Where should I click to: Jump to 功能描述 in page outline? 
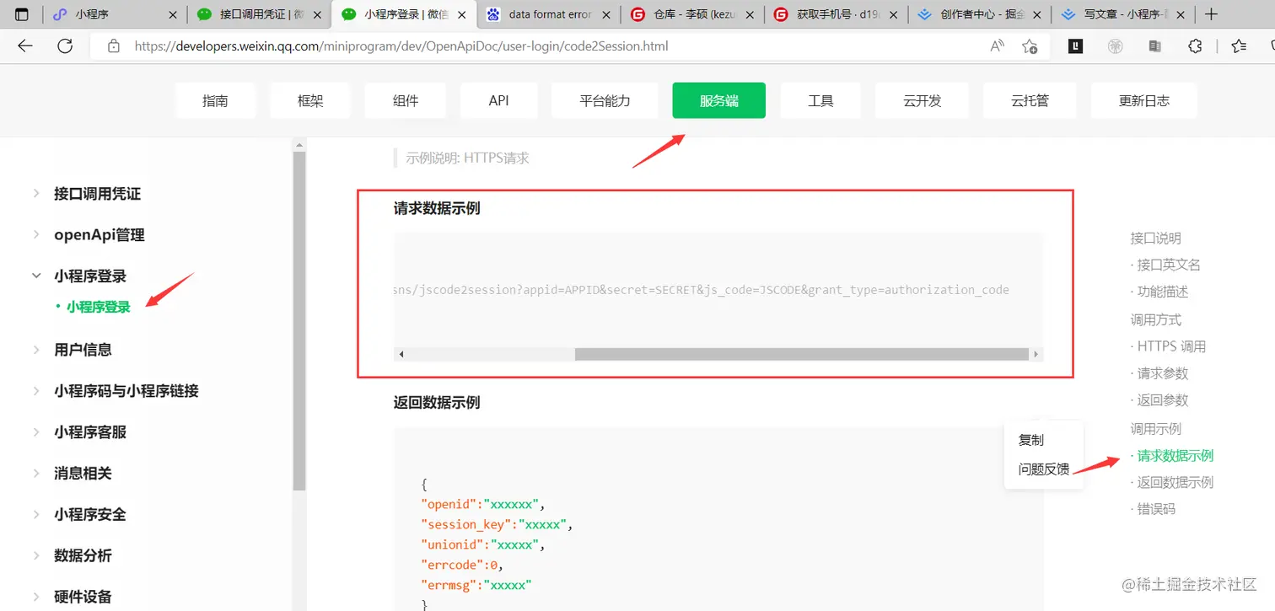[x=1163, y=292]
